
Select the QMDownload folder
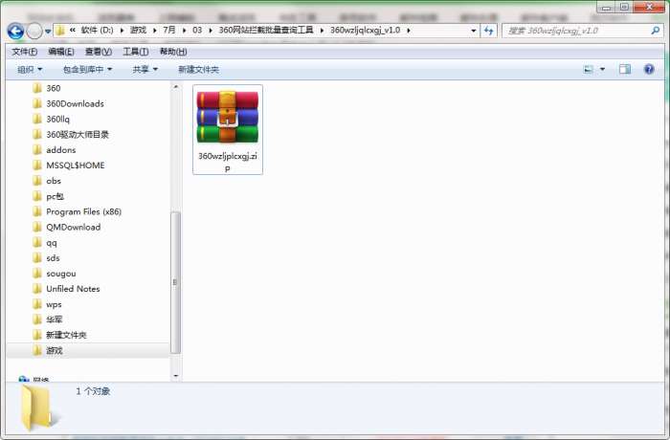tap(67, 227)
